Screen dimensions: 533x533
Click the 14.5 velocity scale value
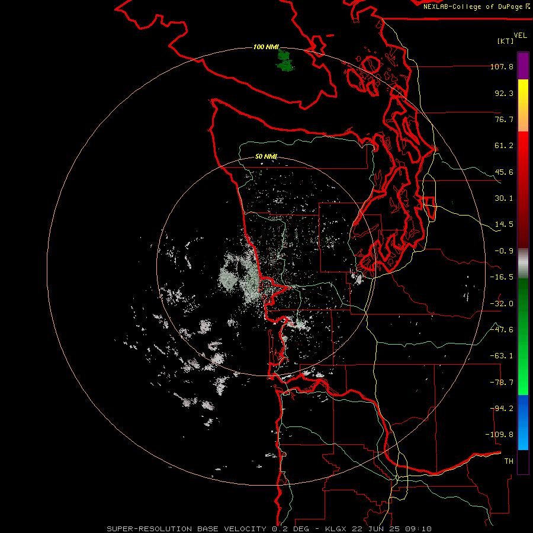(504, 224)
